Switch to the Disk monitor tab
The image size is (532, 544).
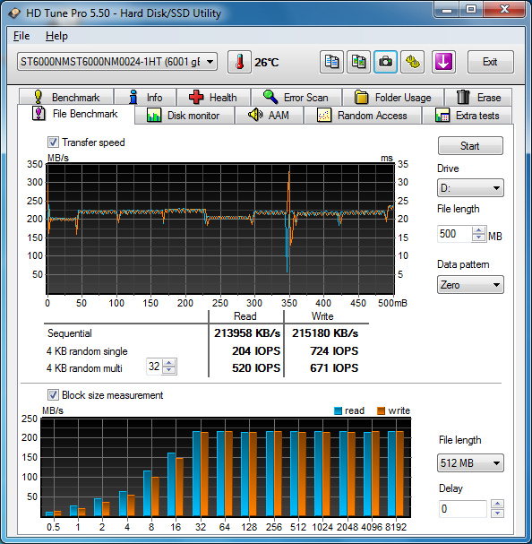(x=184, y=116)
